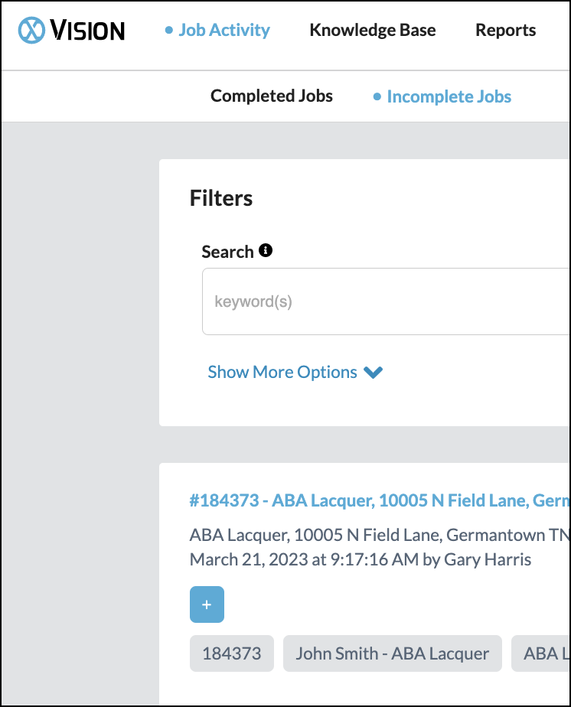Image resolution: width=571 pixels, height=707 pixels.
Task: Click the Filters heading
Action: (221, 199)
